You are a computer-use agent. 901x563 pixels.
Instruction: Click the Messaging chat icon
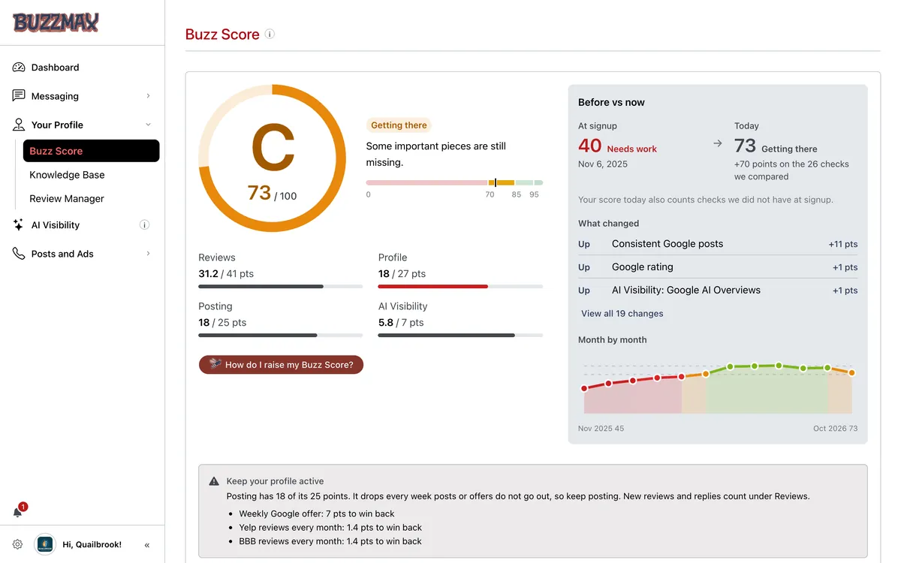click(x=19, y=96)
